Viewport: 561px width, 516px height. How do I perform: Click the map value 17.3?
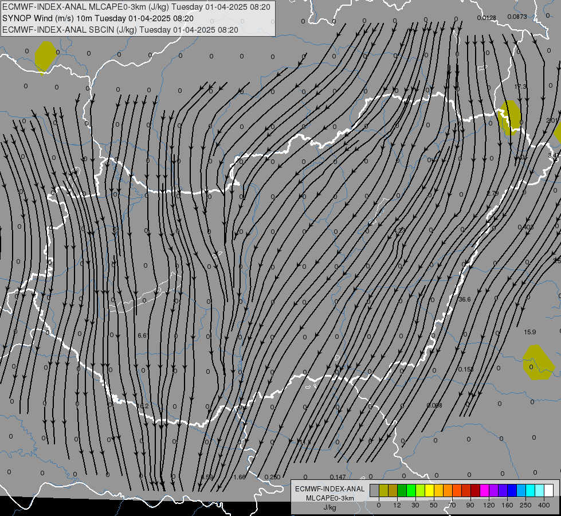pyautogui.click(x=520, y=87)
